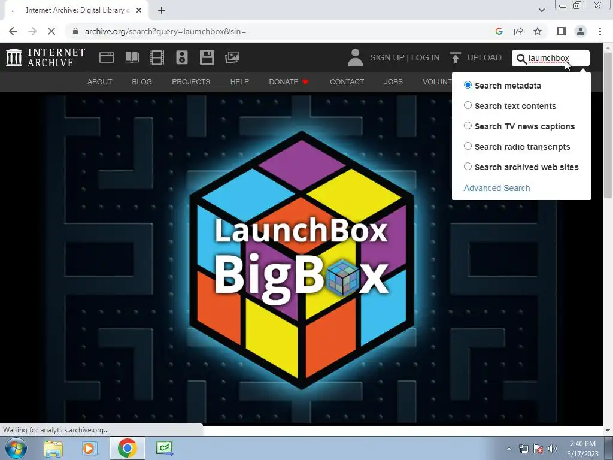The width and height of the screenshot is (613, 460).
Task: Open a new tab with plus button
Action: [x=162, y=10]
